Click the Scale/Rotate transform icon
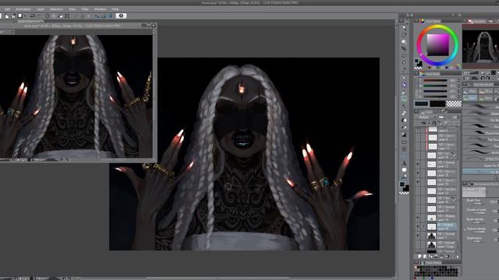 click(x=67, y=16)
